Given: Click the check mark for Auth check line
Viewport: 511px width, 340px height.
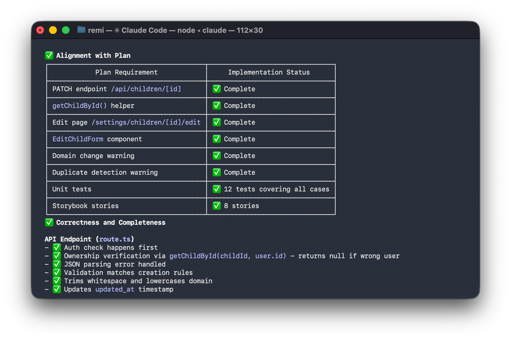Looking at the screenshot, I should 57,247.
